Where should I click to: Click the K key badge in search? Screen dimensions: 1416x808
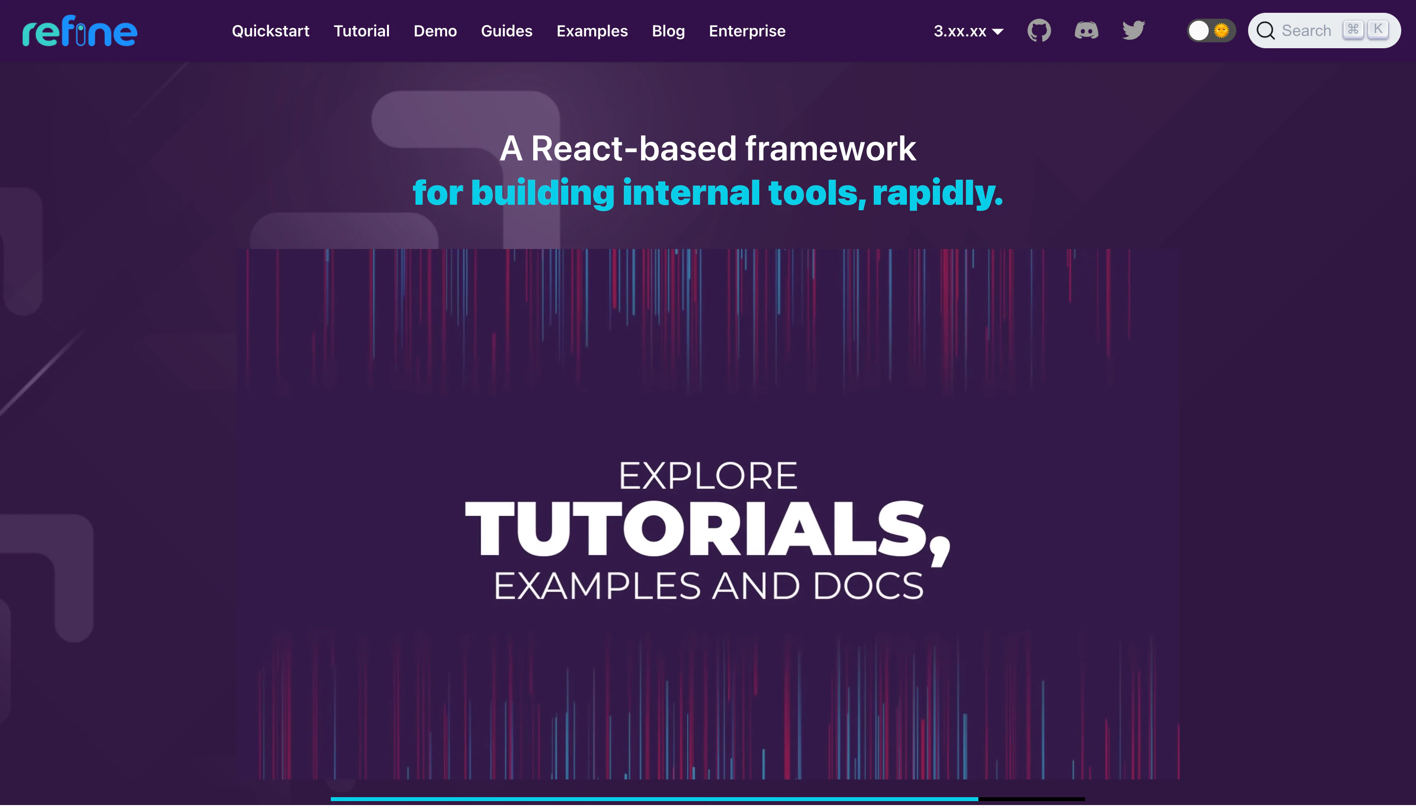1378,30
